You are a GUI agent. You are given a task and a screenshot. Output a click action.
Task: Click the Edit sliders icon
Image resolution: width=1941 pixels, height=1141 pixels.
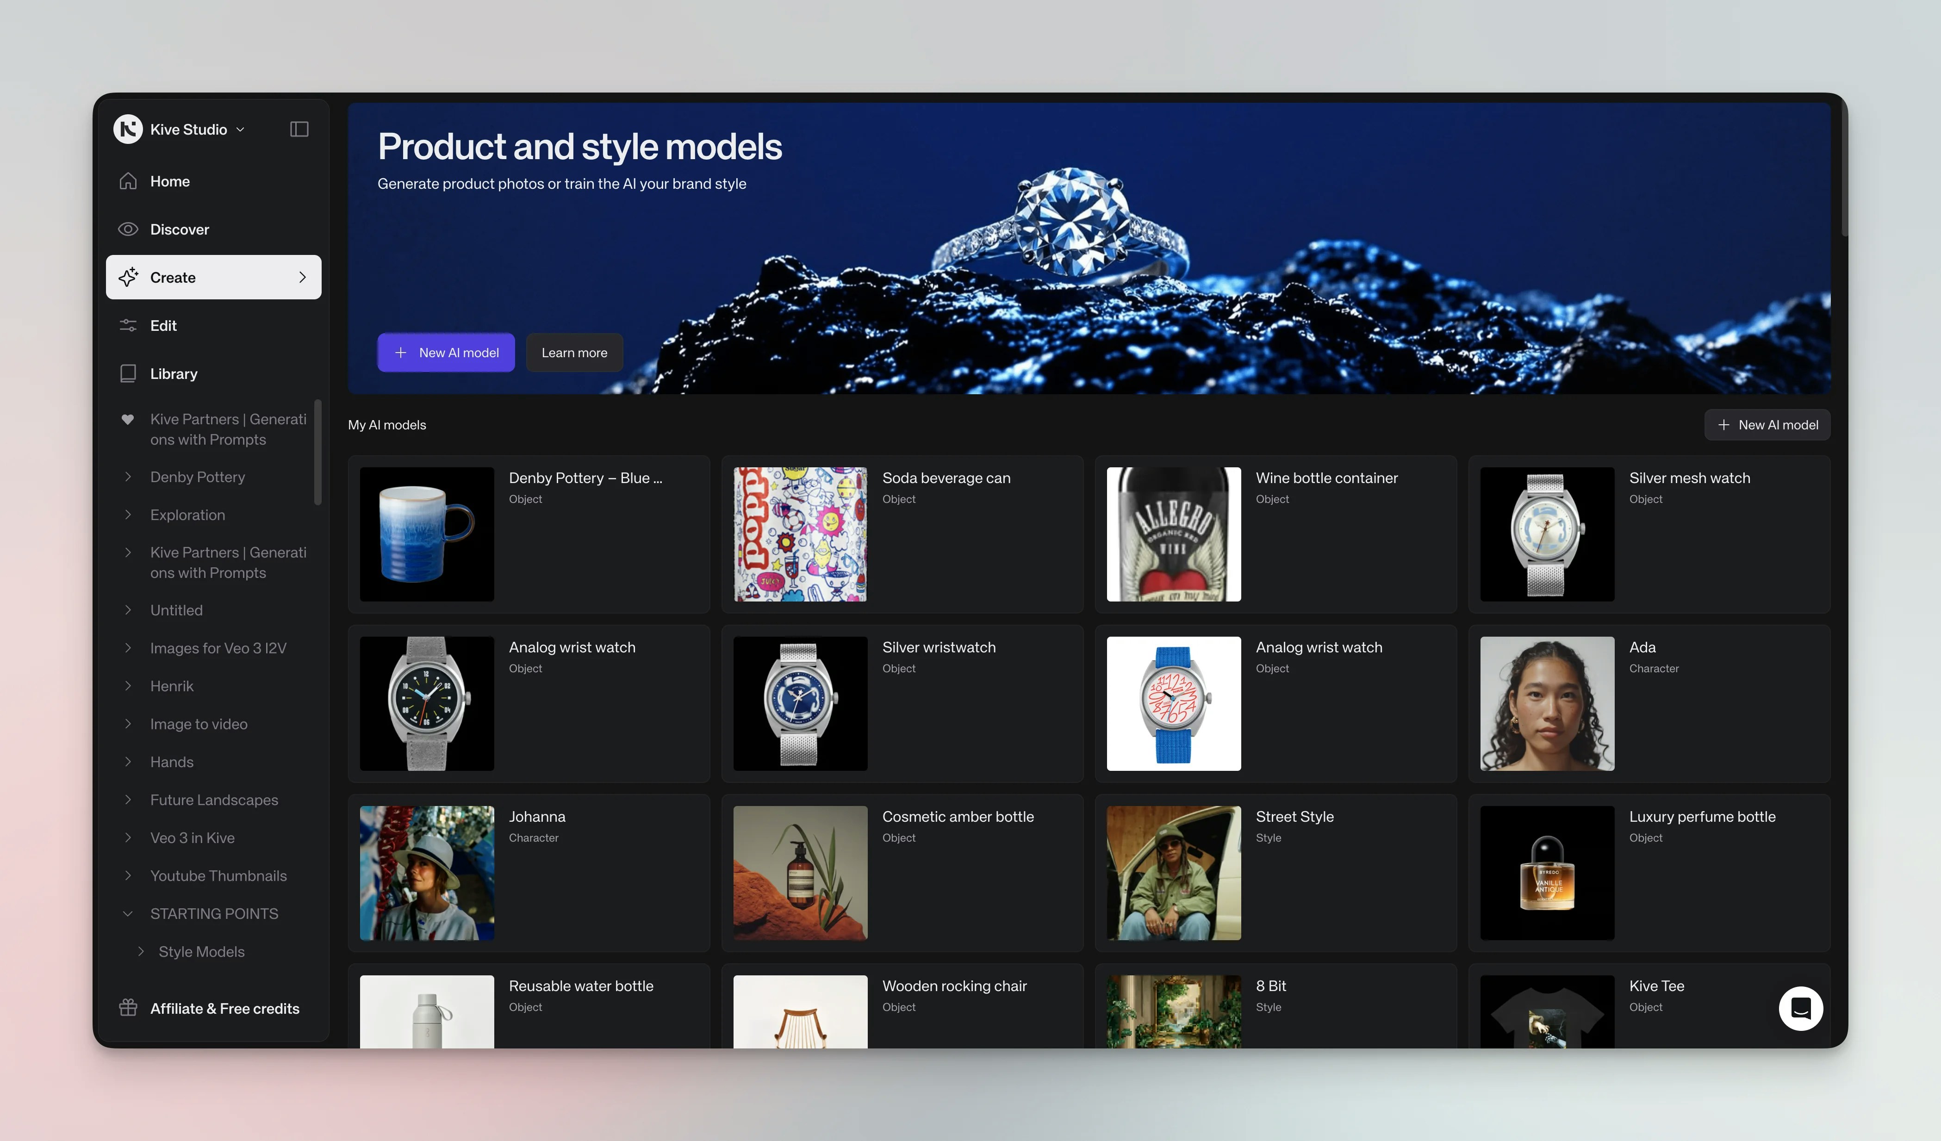coord(128,326)
